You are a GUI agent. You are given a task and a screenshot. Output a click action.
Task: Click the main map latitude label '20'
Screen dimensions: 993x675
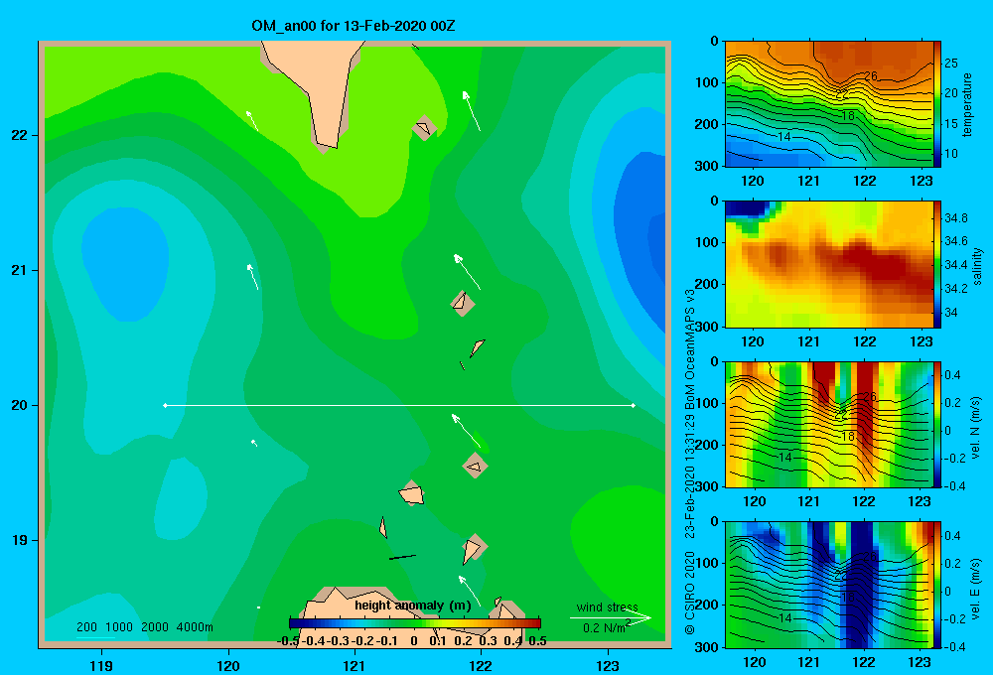(x=20, y=405)
